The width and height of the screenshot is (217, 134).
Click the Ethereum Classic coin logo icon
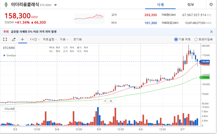[x=6, y=5]
